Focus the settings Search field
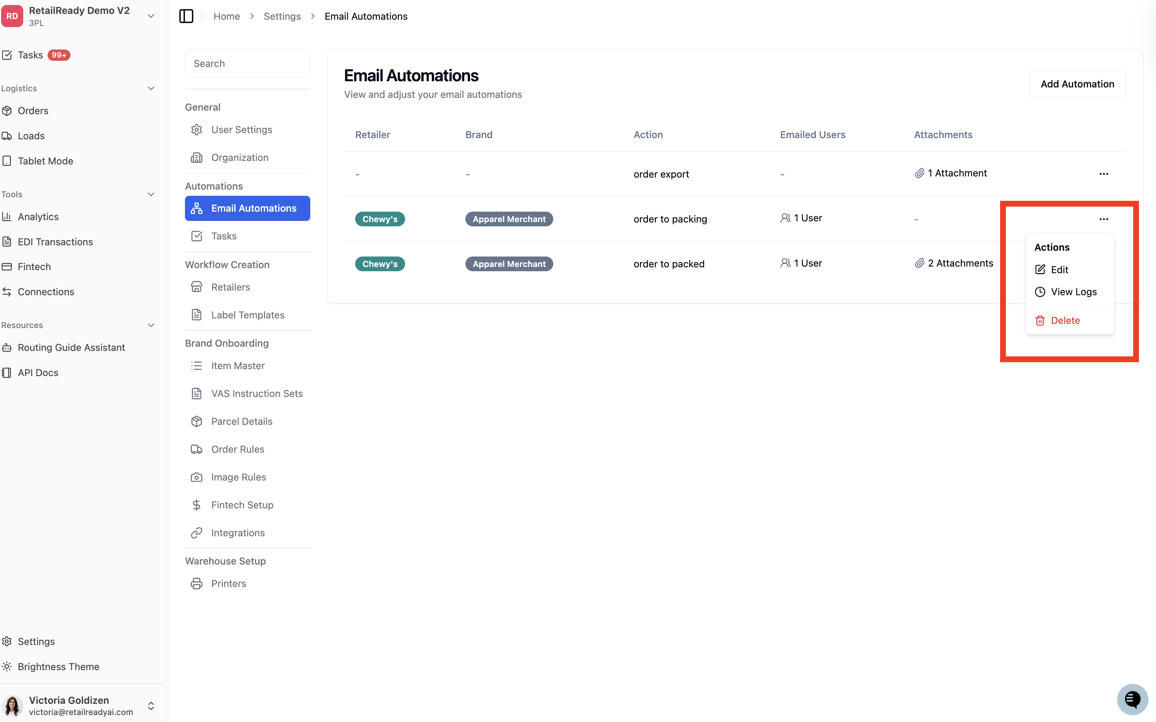1156x722 pixels. pos(247,63)
